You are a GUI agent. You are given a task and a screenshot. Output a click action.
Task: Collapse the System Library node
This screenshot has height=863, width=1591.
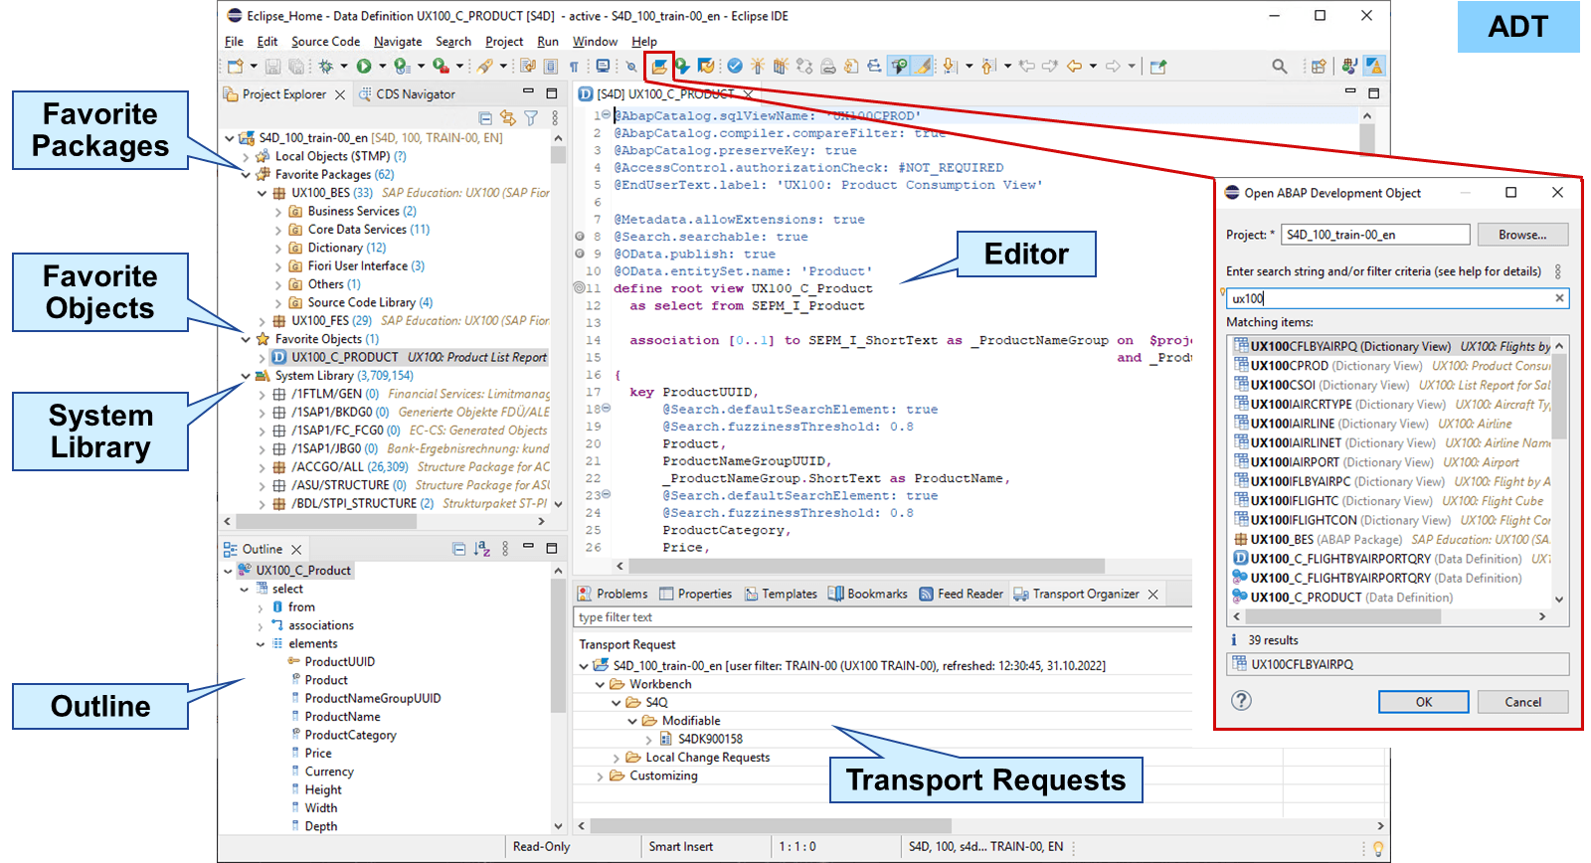[246, 376]
